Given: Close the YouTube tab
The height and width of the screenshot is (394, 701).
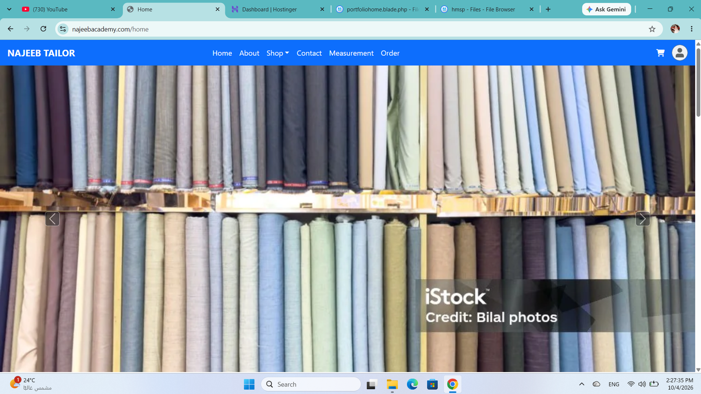Looking at the screenshot, I should 113,9.
